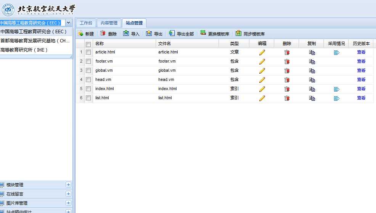The height and width of the screenshot is (213, 376).
Task: Choose 中国高等工程教育研究会 (EEC) from the list
Action: (x=36, y=32)
